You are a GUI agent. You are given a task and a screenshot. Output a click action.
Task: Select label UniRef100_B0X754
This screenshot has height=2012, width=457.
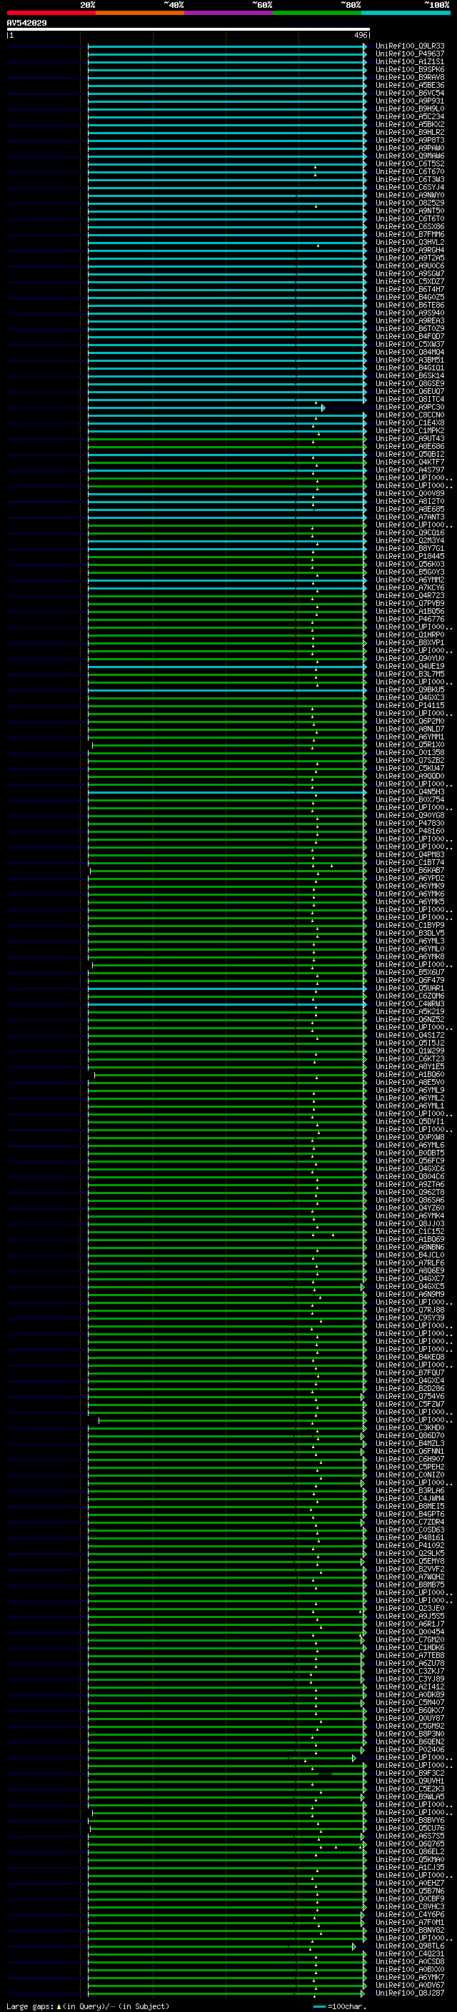[409, 800]
